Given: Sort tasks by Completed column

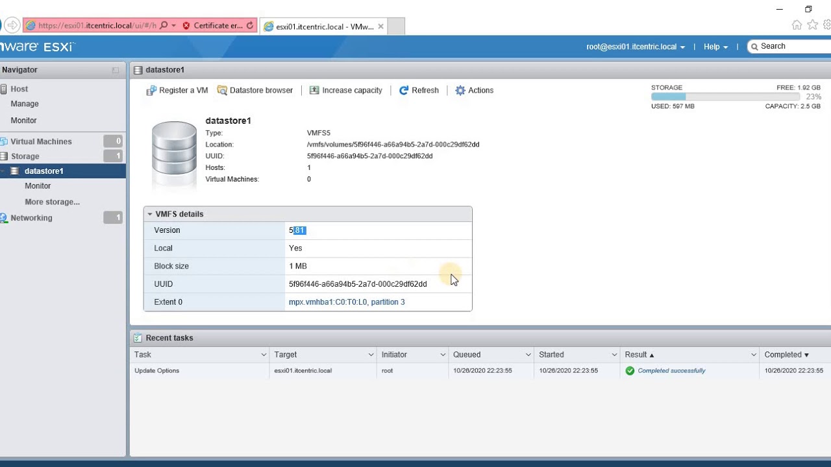Looking at the screenshot, I should point(786,355).
